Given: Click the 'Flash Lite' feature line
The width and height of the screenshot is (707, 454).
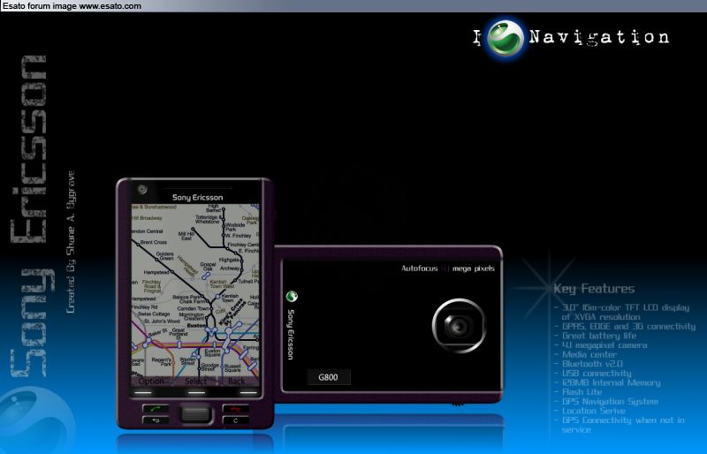Looking at the screenshot, I should (582, 392).
